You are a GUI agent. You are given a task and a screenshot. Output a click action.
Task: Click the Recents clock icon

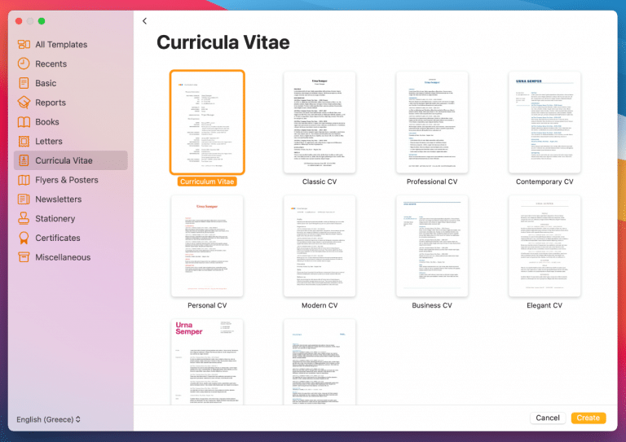[24, 63]
